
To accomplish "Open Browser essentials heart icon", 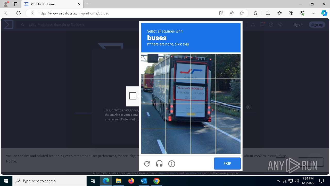I will click(x=302, y=13).
